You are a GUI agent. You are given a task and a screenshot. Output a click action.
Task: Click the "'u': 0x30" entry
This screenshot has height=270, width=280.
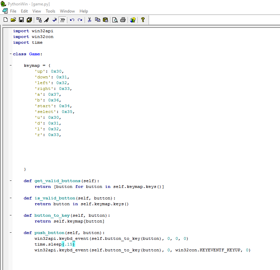48,117
